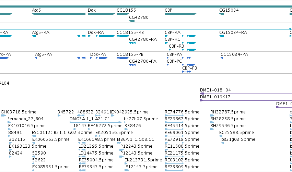Select protein CBP-PA

pyautogui.click(x=179, y=58)
